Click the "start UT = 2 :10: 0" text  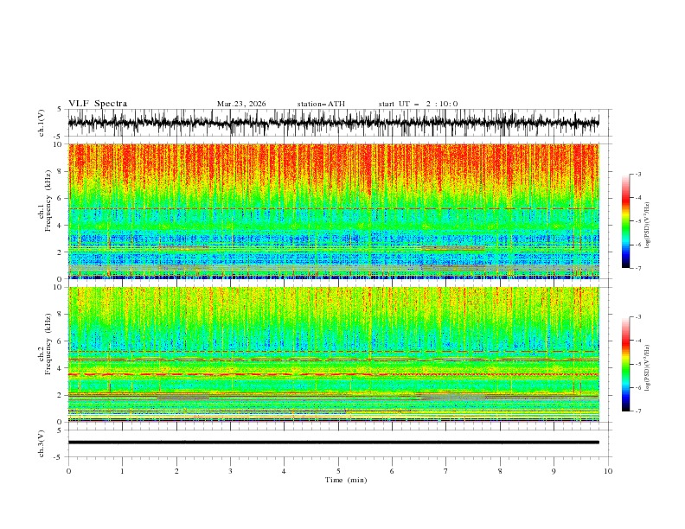click(418, 104)
